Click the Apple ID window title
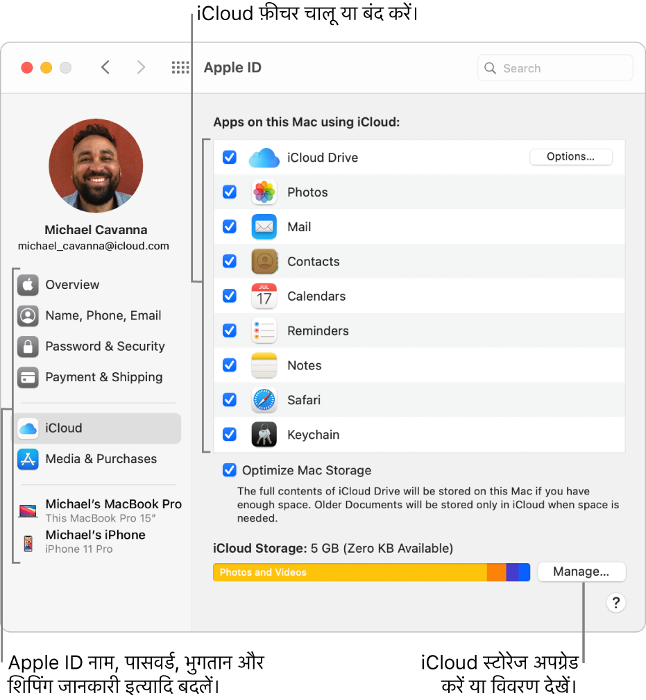 coord(232,67)
